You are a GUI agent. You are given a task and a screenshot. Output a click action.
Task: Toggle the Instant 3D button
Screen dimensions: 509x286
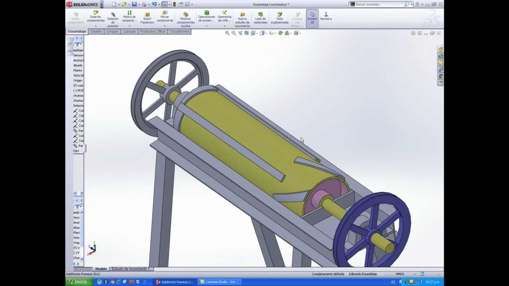click(x=312, y=18)
